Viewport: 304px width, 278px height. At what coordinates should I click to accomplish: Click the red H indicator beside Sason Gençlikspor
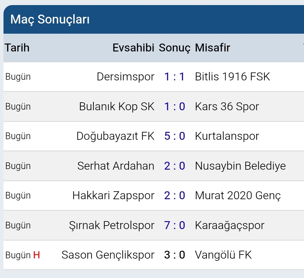[37, 255]
